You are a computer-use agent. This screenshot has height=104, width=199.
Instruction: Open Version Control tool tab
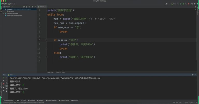[x=8, y=101]
